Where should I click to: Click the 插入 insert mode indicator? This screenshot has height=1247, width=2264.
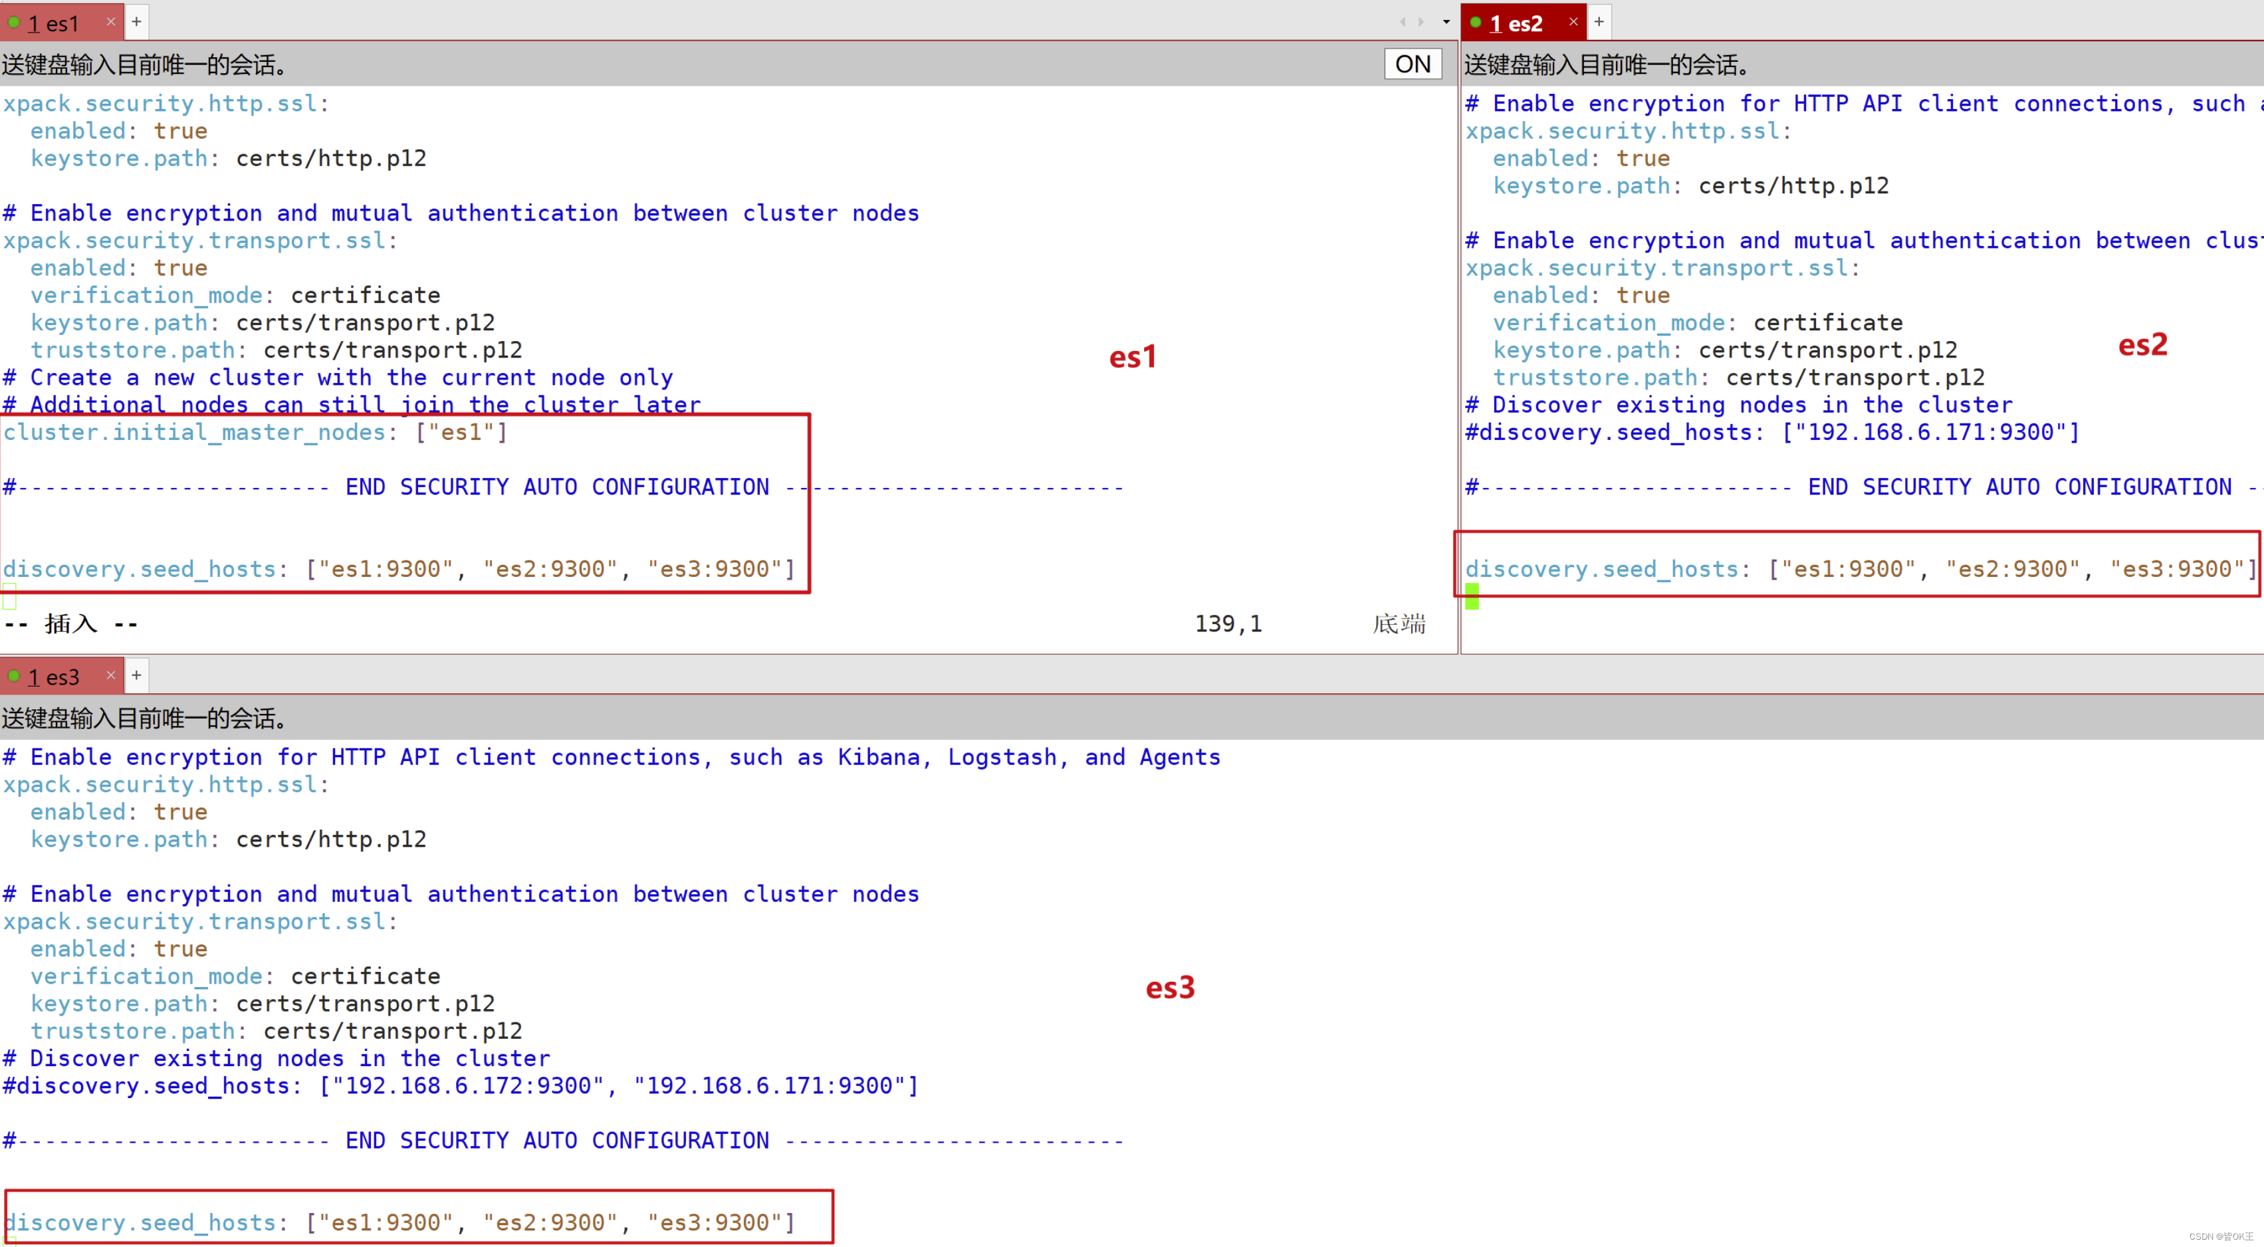pos(71,624)
